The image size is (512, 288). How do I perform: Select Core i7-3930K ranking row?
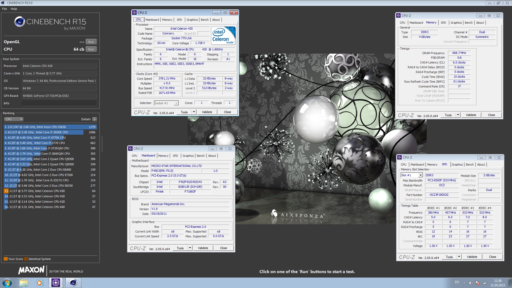(x=50, y=132)
